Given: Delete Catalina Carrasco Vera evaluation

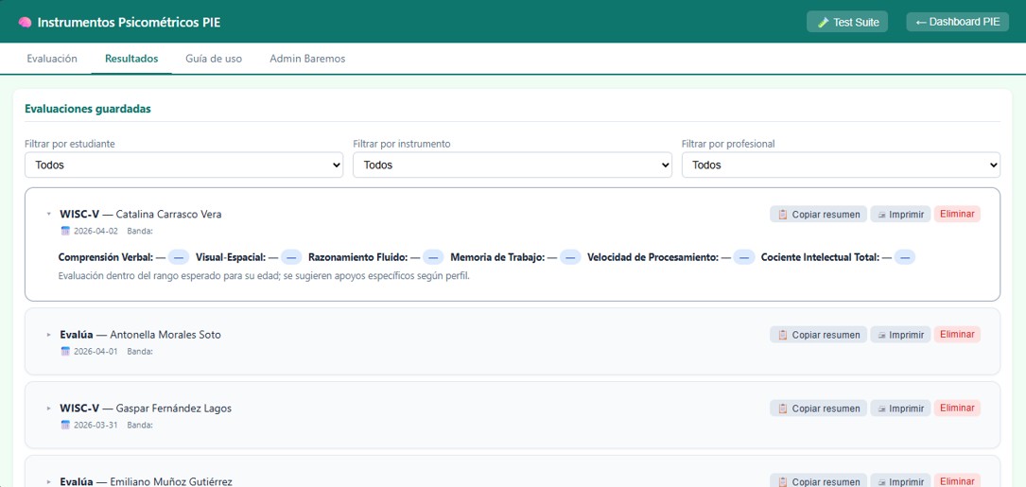Looking at the screenshot, I should click(957, 214).
